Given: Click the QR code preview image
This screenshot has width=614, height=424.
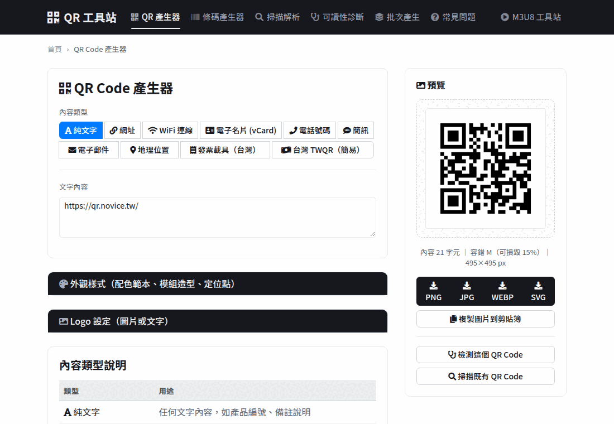Looking at the screenshot, I should point(486,168).
